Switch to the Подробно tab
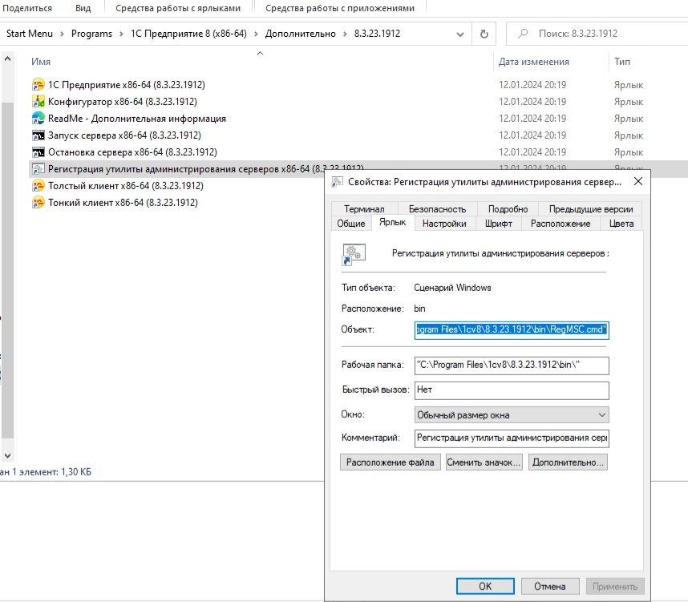Image resolution: width=688 pixels, height=602 pixels. tap(508, 209)
